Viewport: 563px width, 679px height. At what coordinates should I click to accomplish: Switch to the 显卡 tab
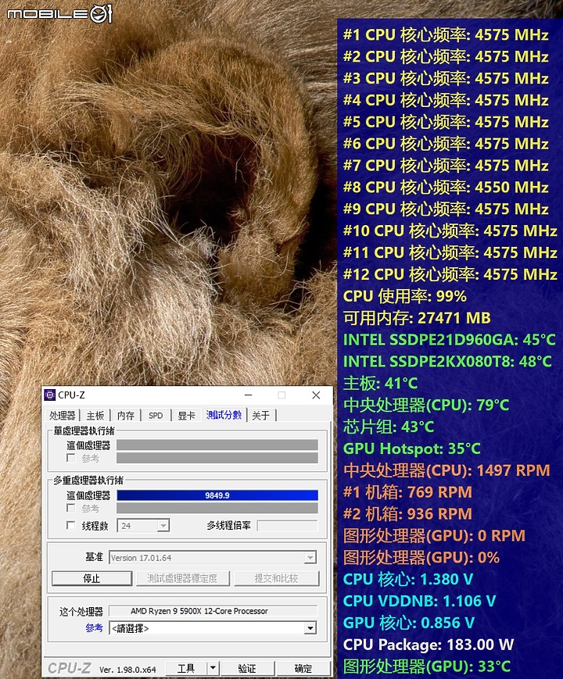tap(186, 416)
